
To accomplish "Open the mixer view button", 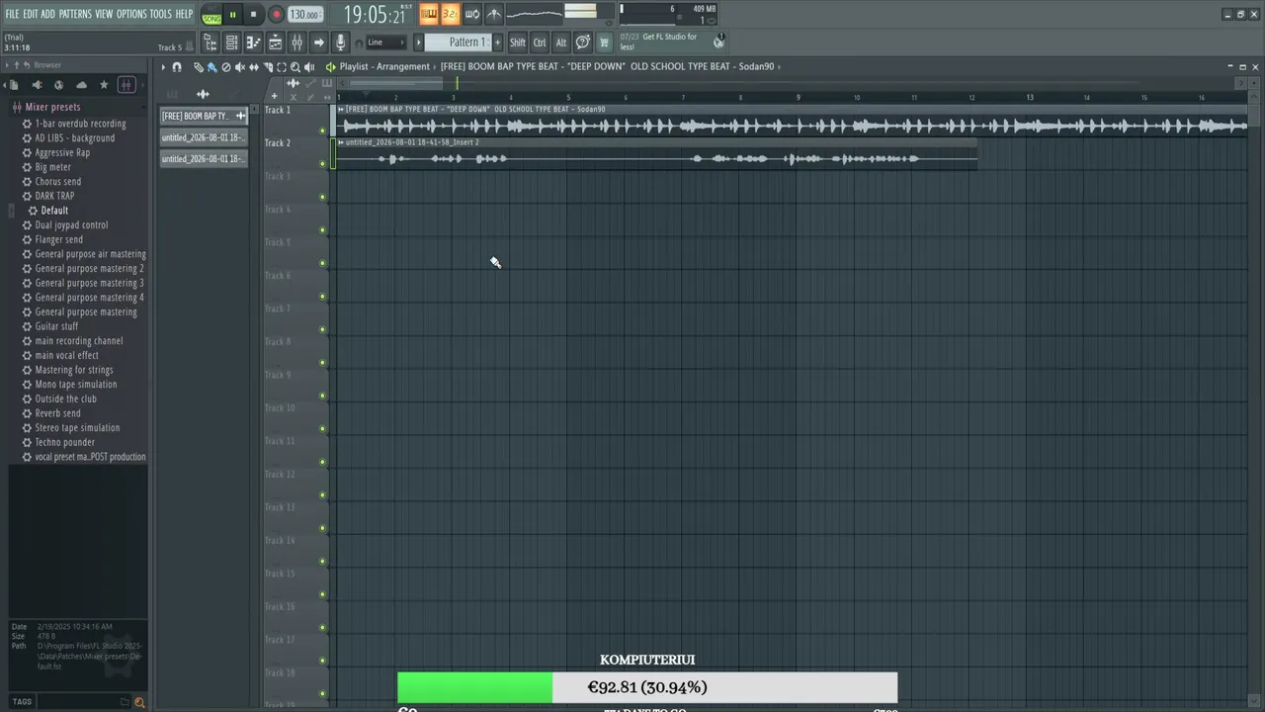I will tap(297, 43).
